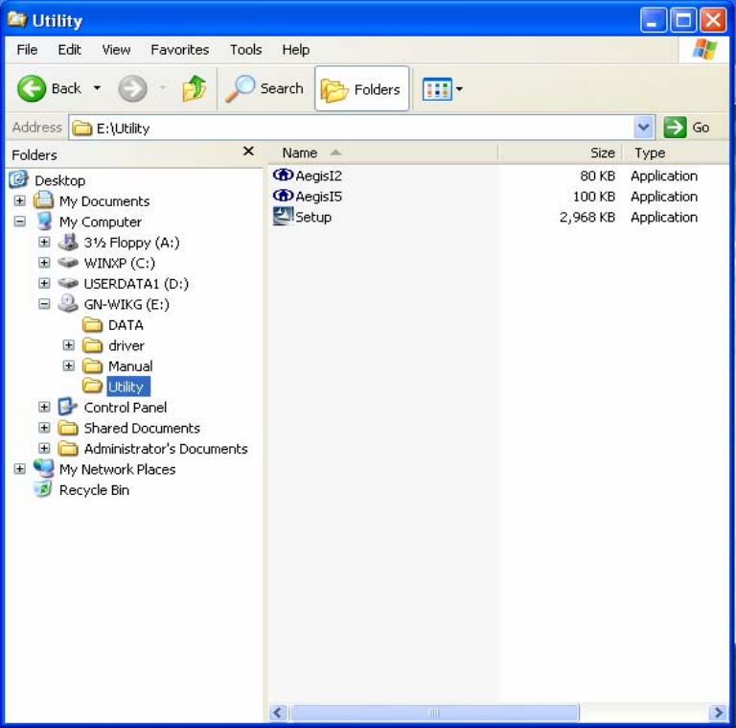This screenshot has width=736, height=728.
Task: Expand the My Network Places node
Action: pyautogui.click(x=20, y=469)
